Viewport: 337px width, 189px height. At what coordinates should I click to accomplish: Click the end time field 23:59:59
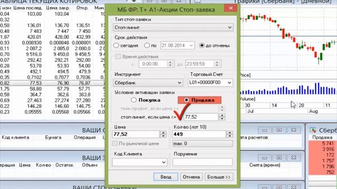coord(200,64)
